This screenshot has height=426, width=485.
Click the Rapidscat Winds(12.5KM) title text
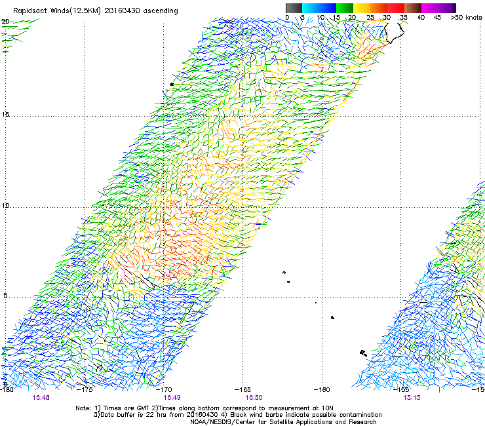click(95, 11)
